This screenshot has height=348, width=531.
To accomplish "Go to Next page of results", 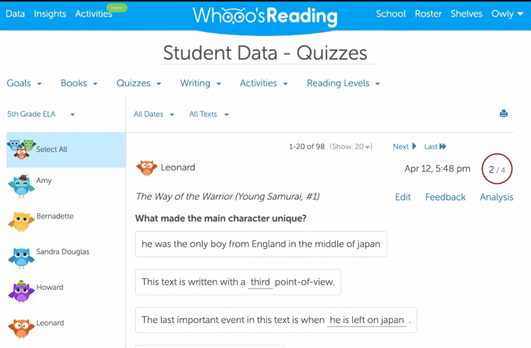I will (404, 146).
